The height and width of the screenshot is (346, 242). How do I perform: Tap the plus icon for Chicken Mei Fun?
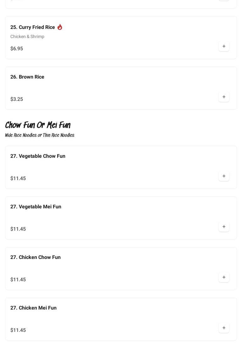pos(224,328)
